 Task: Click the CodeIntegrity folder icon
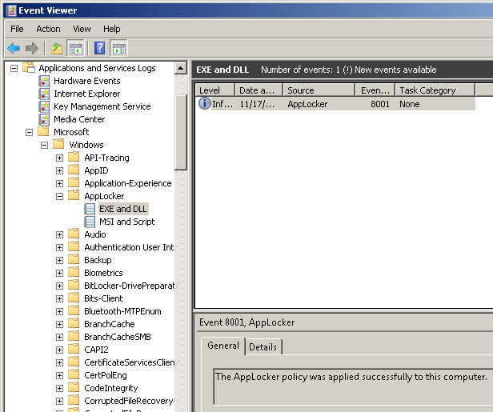74,387
